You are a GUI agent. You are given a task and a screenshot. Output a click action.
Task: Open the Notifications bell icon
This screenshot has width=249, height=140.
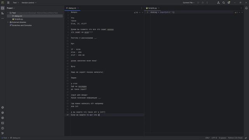(246, 8)
